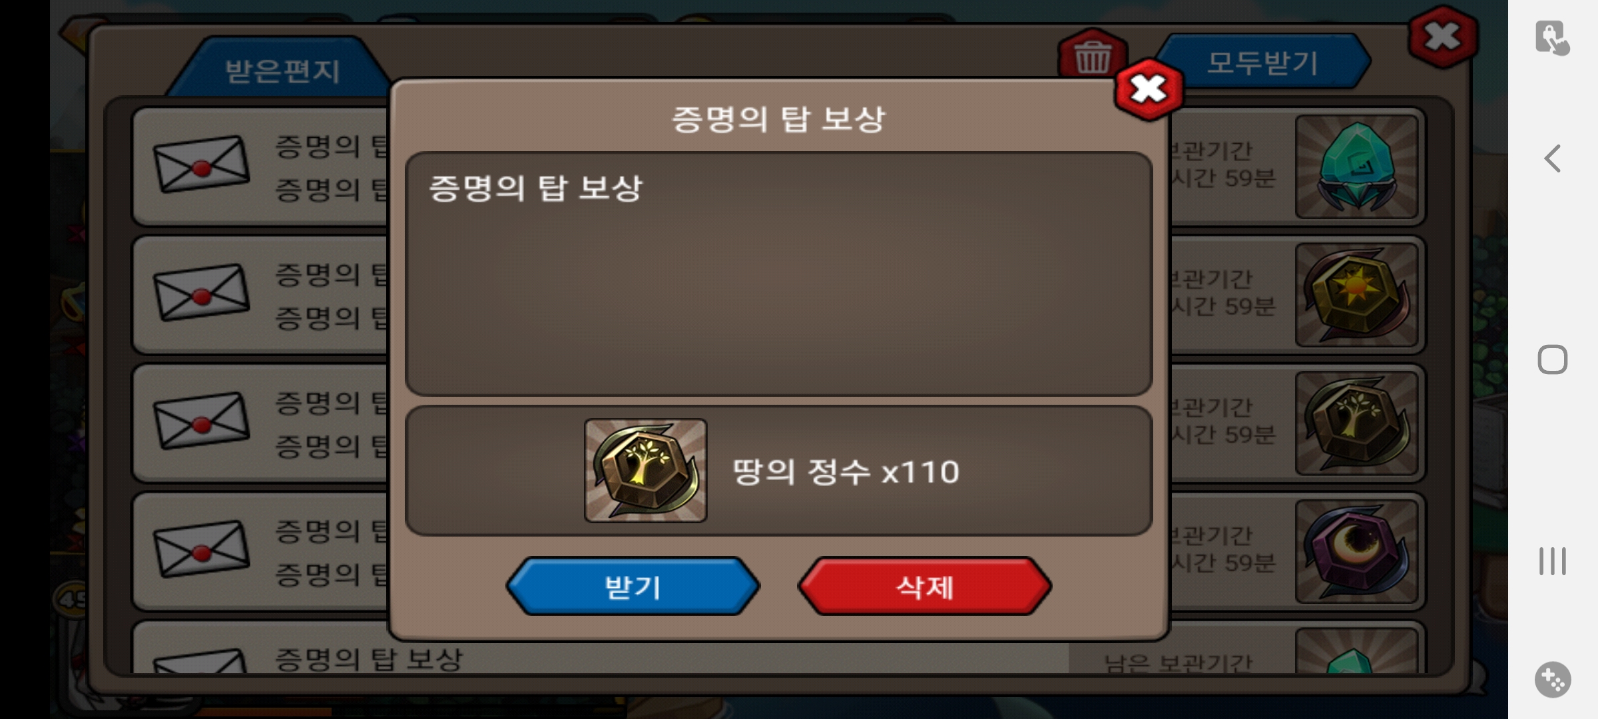Select the sun emblem essence reward icon
Viewport: 1598px width, 719px height.
tap(1356, 295)
